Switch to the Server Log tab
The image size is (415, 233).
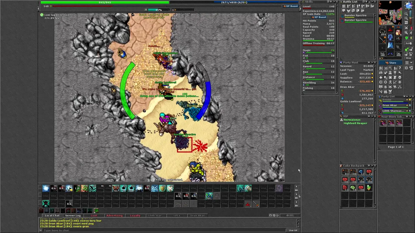pos(73,216)
